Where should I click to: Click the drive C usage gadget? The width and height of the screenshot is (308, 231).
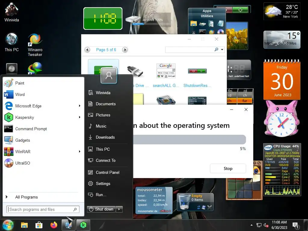(x=148, y=20)
